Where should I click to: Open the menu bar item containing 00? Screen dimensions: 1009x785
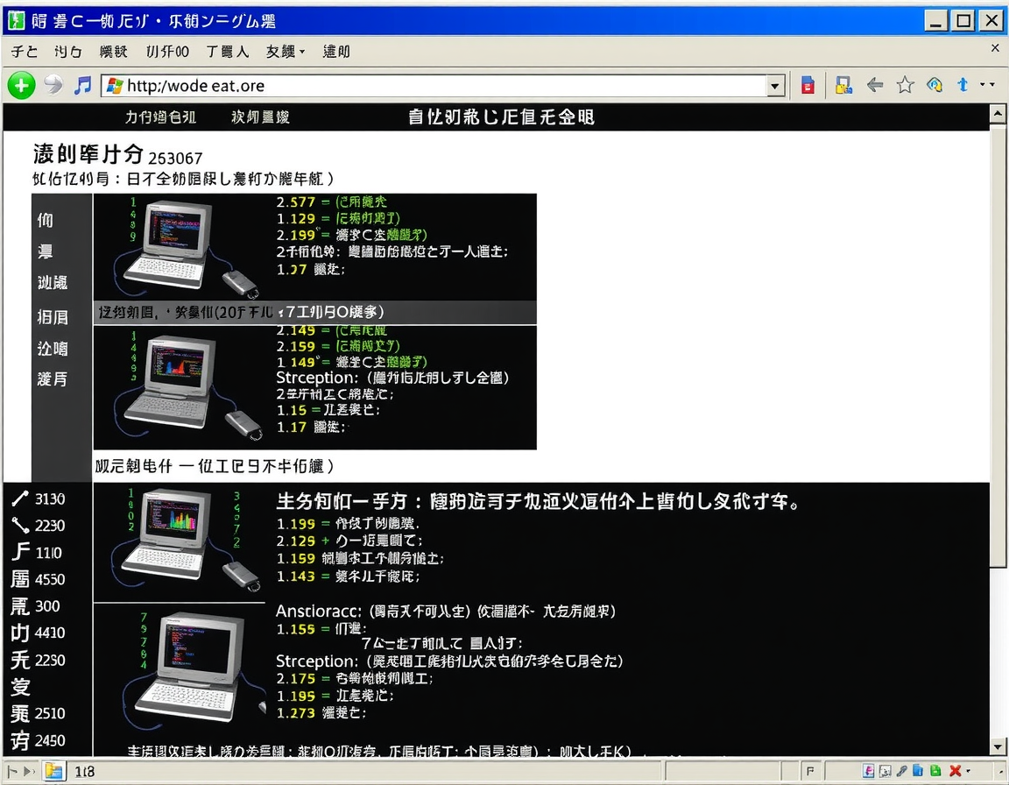click(x=167, y=52)
